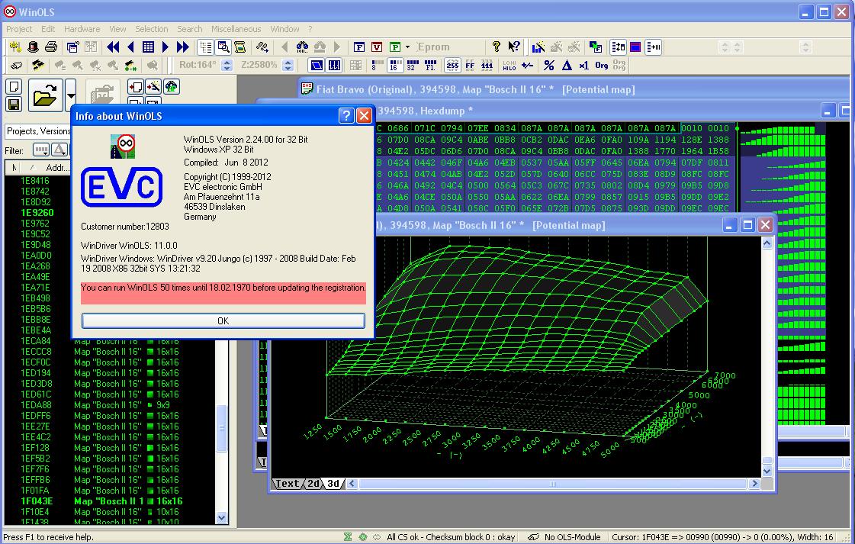The height and width of the screenshot is (544, 855).
Task: Open the Filter triangle dropdown button
Action: [x=59, y=150]
